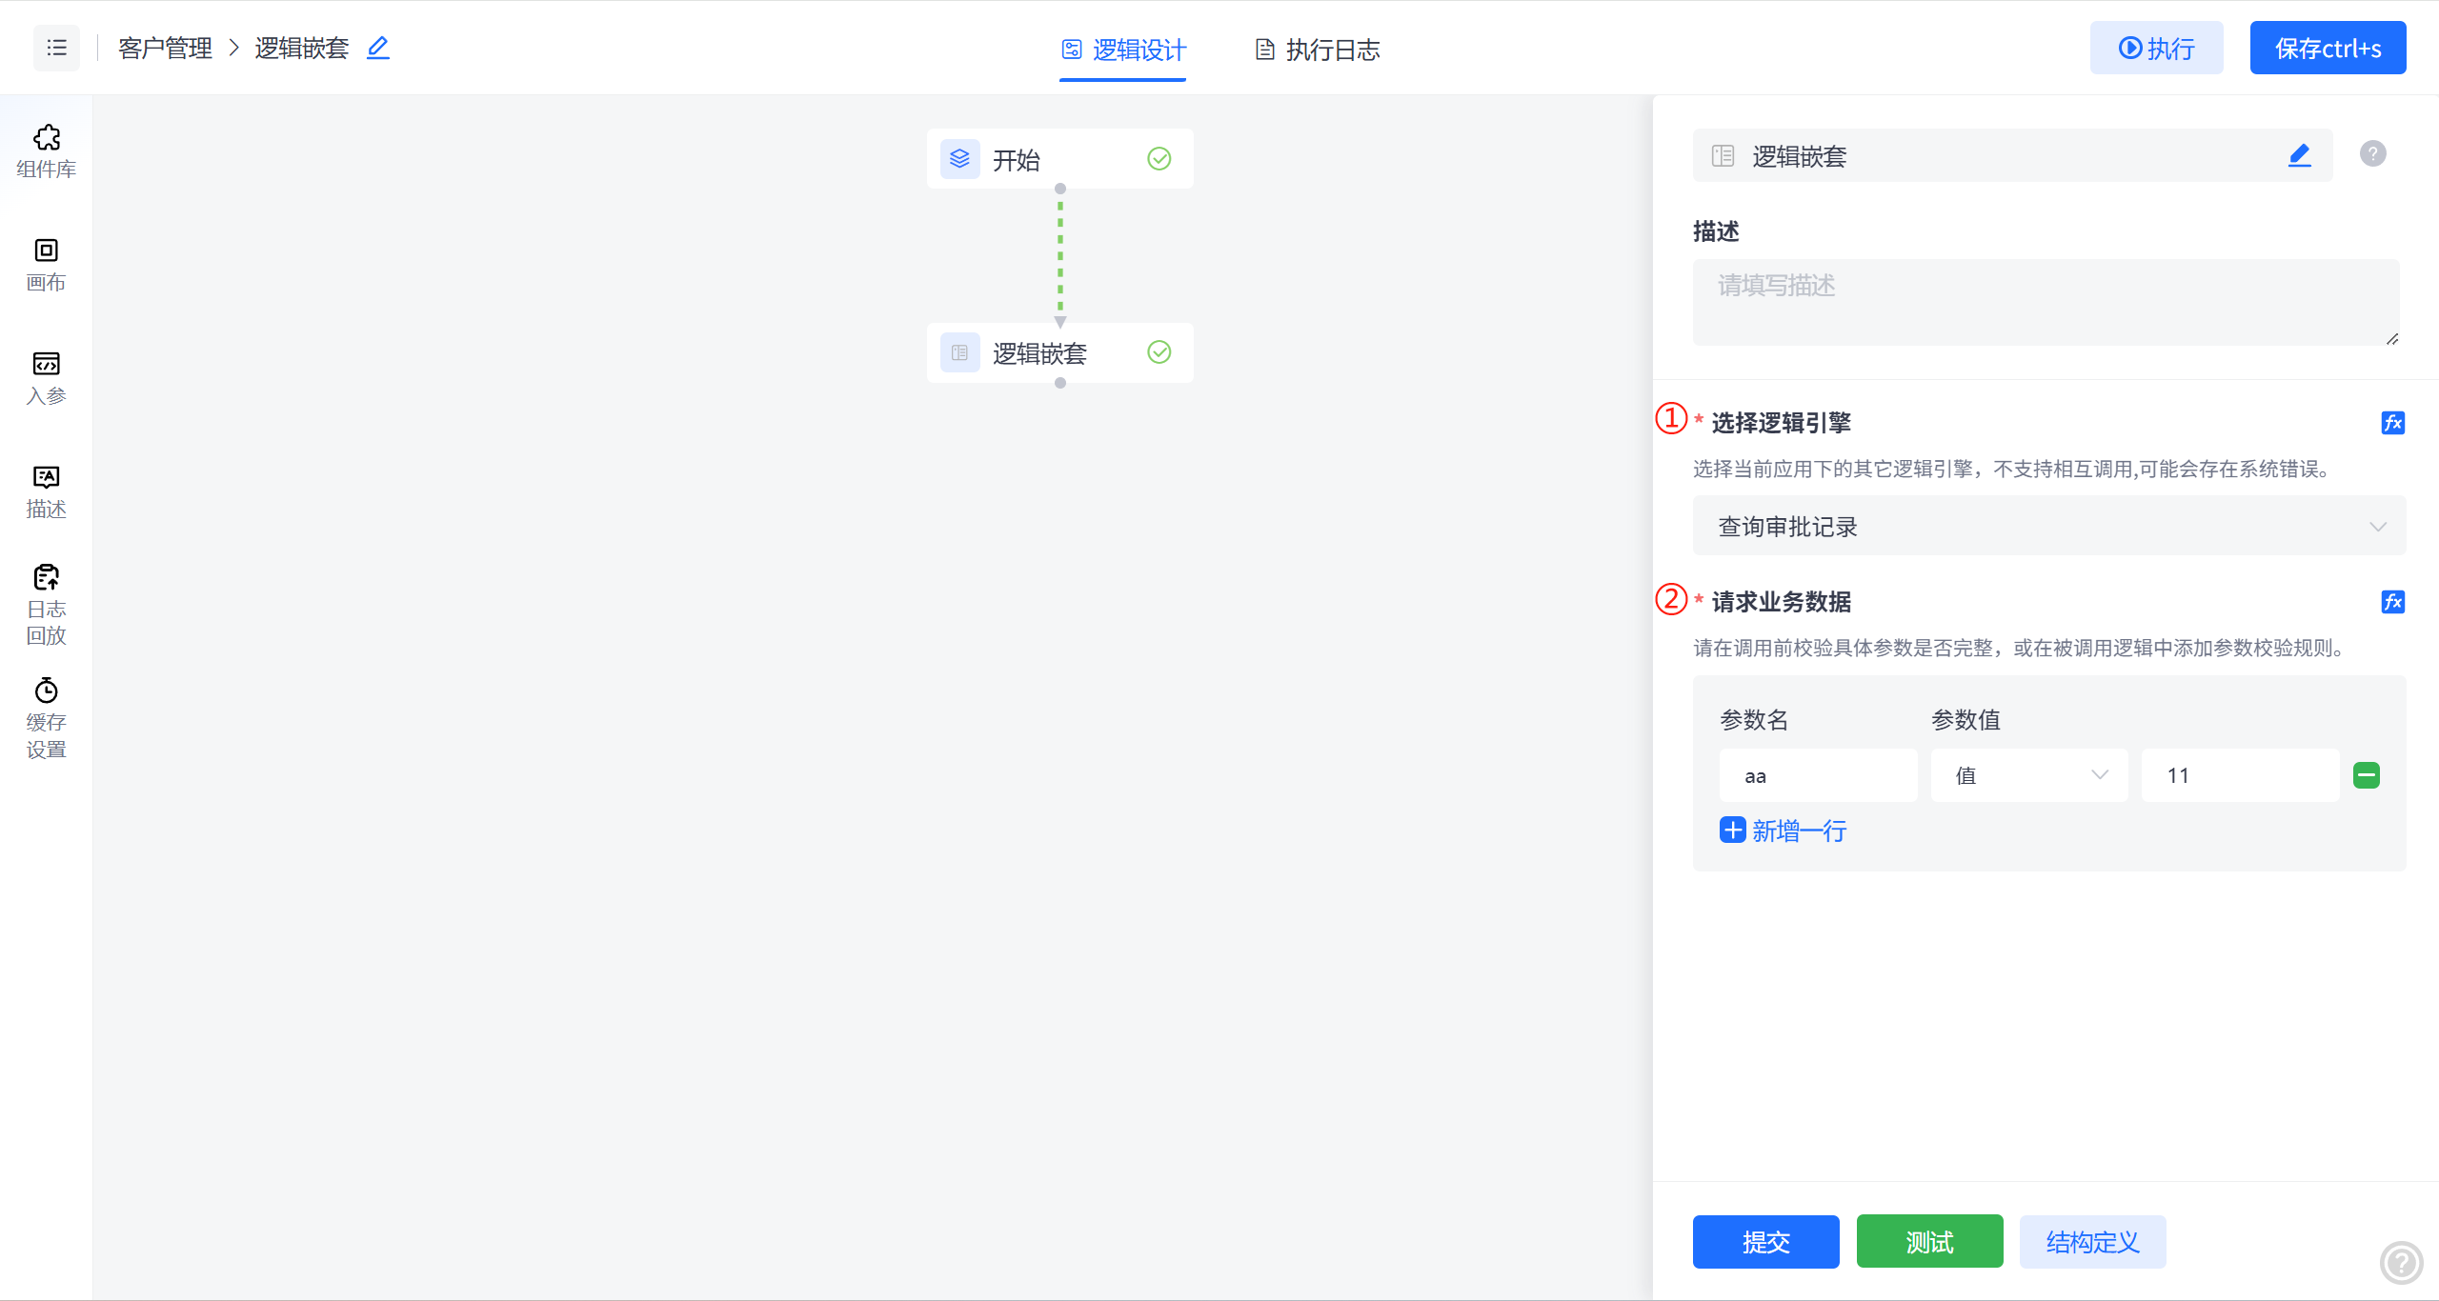This screenshot has width=2439, height=1301.
Task: Switch to the 执行日志 tab
Action: pyautogui.click(x=1318, y=50)
